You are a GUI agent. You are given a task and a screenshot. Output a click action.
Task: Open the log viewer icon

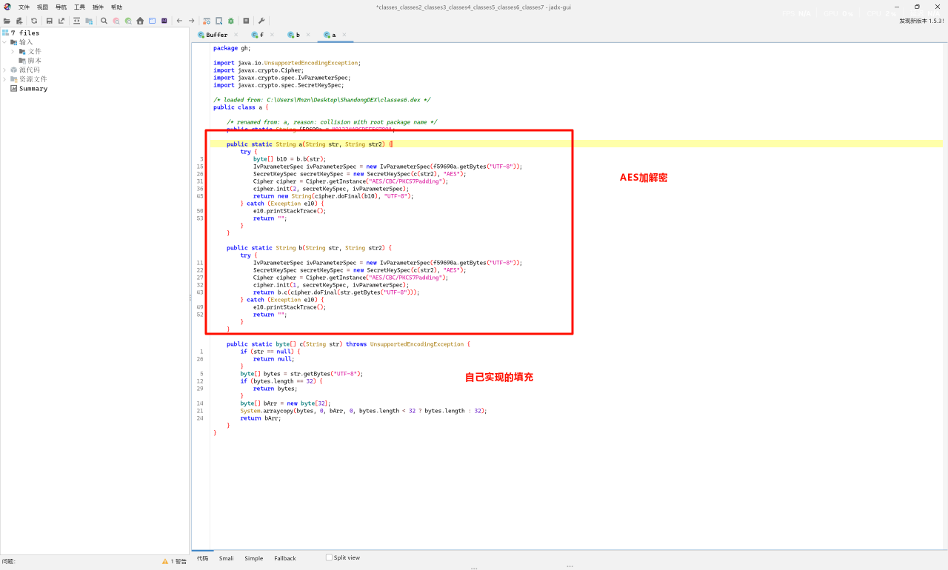246,21
